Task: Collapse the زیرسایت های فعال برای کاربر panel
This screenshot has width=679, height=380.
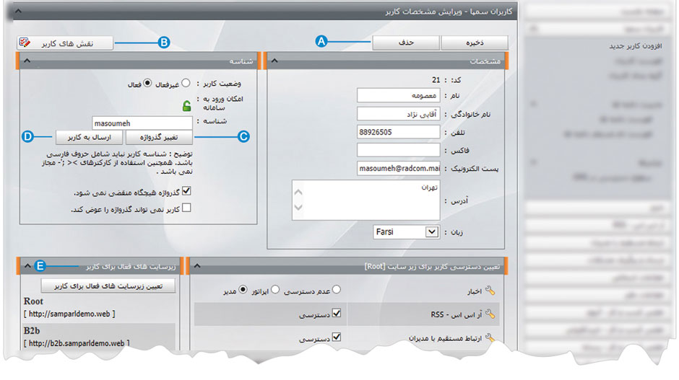Action: point(27,266)
